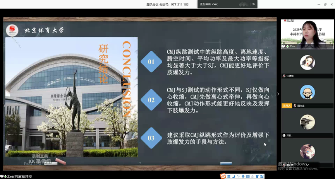Open the Sogou skin shirt icon
The image size is (335, 179).
click(x=257, y=176)
